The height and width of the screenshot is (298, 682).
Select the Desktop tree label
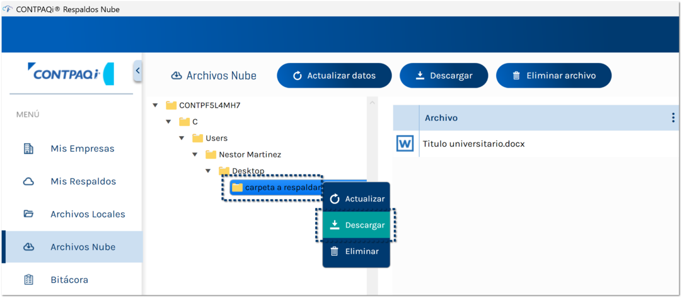(248, 171)
